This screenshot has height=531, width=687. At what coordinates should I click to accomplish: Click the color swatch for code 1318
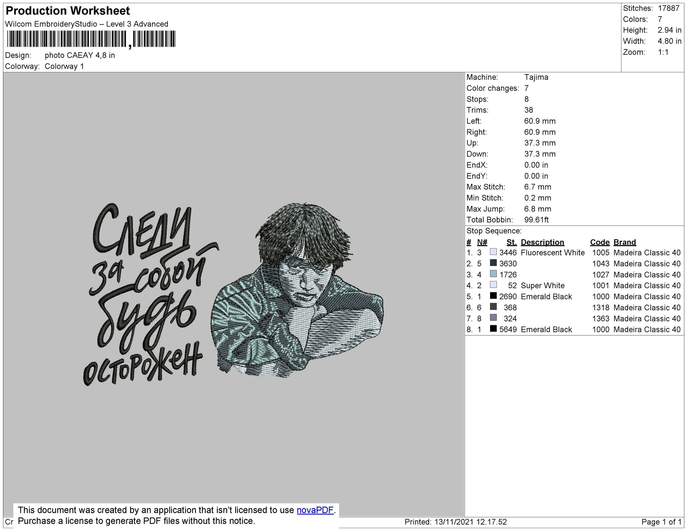[x=493, y=306]
